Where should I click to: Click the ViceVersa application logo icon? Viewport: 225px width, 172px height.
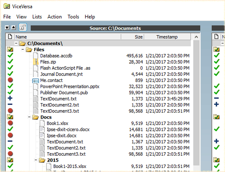coord(7,6)
